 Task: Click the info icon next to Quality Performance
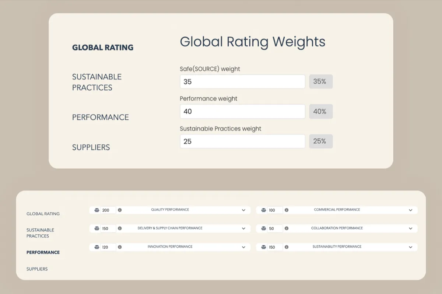[120, 210]
